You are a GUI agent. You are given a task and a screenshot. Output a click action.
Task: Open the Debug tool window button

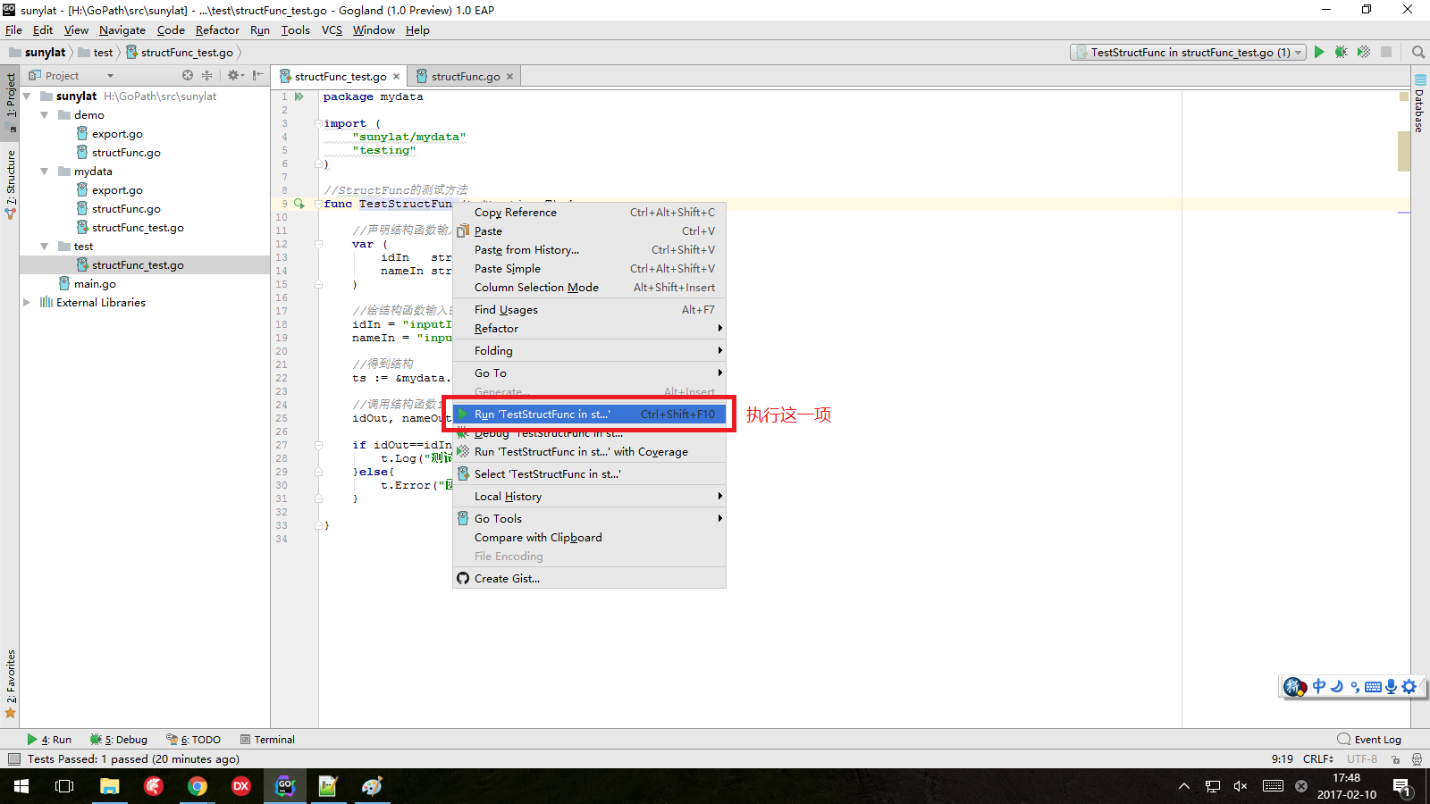click(119, 740)
